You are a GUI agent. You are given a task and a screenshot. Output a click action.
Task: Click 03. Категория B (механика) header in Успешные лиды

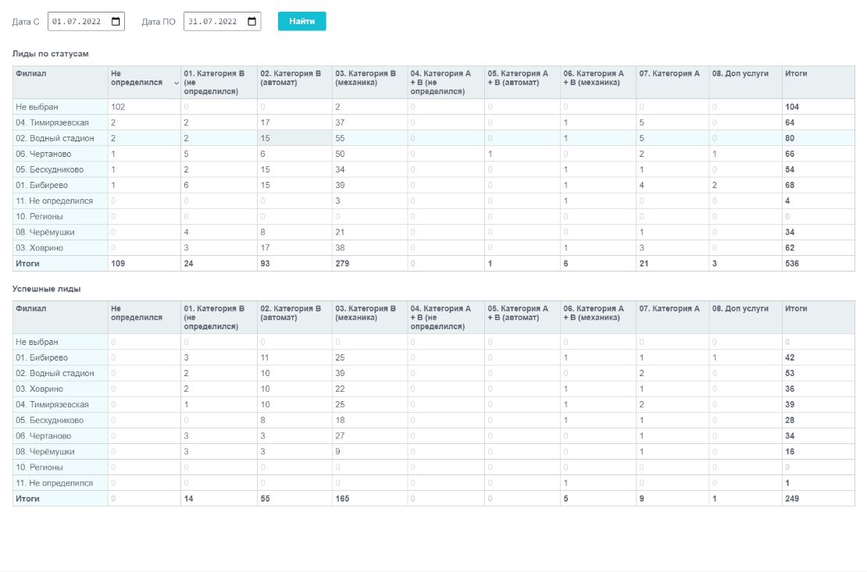tap(366, 313)
